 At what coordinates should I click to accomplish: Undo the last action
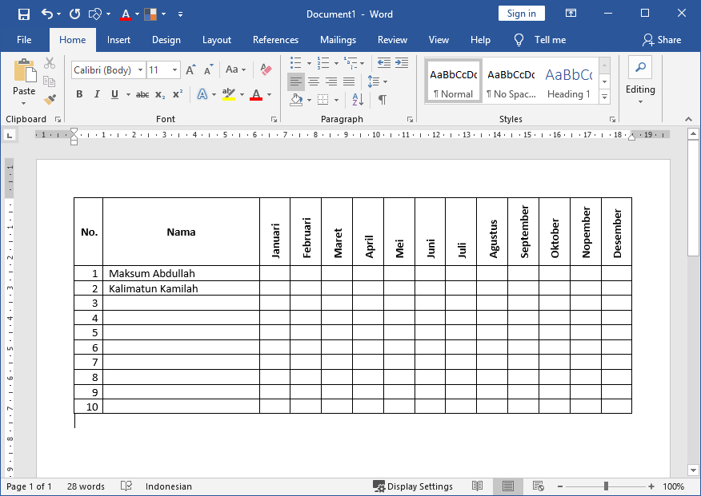point(47,14)
